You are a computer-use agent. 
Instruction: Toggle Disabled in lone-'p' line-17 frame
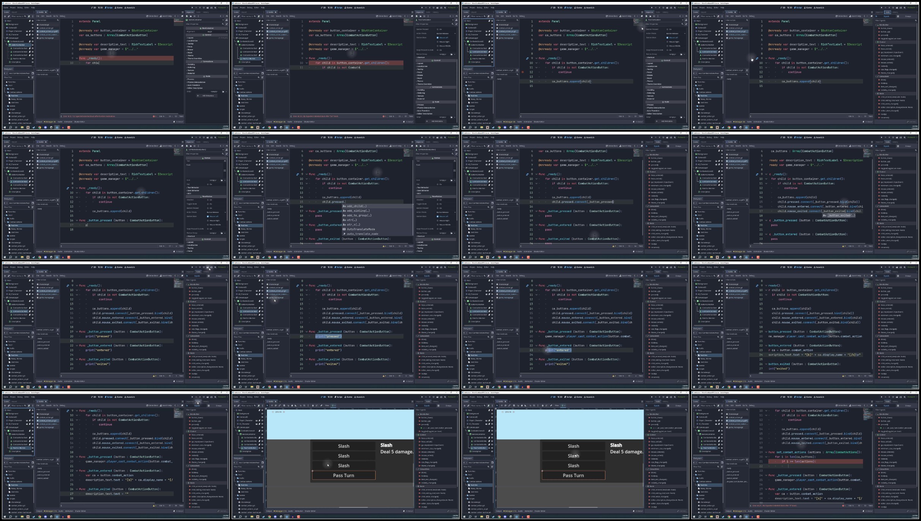point(208,200)
